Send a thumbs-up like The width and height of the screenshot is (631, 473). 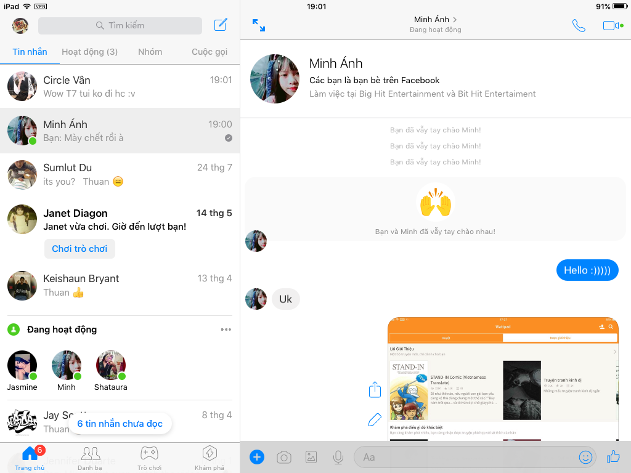(613, 456)
